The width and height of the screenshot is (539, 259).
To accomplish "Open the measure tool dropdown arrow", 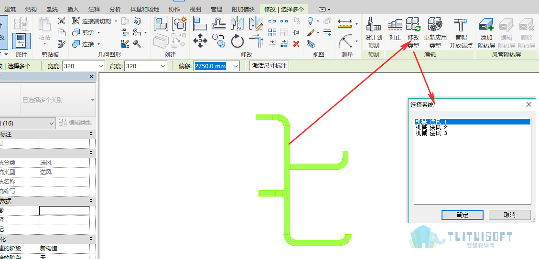I will tap(357, 24).
